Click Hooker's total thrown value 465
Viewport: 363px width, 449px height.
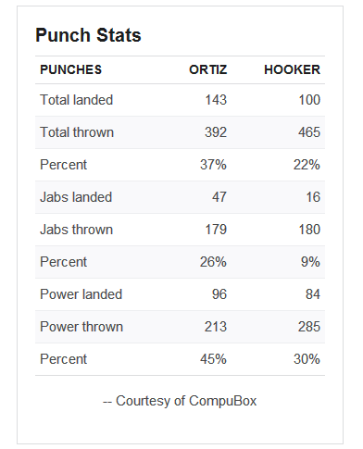click(309, 132)
